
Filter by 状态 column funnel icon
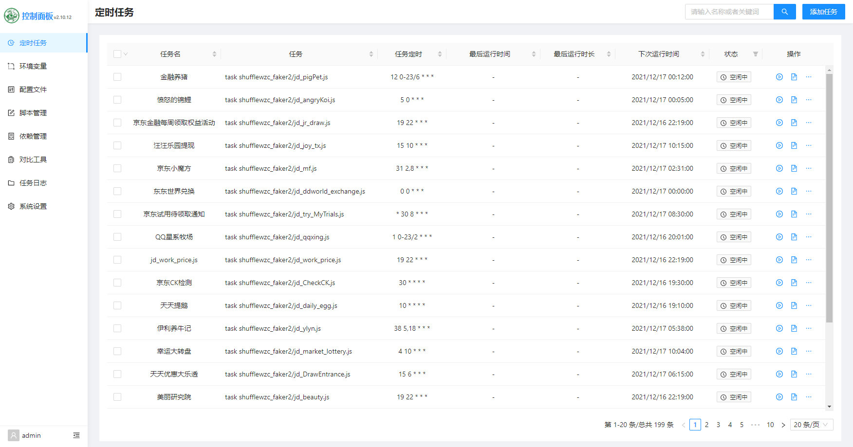pyautogui.click(x=755, y=54)
